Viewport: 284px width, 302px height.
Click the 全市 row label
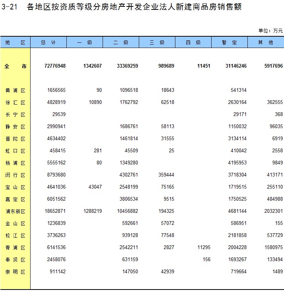click(x=15, y=66)
